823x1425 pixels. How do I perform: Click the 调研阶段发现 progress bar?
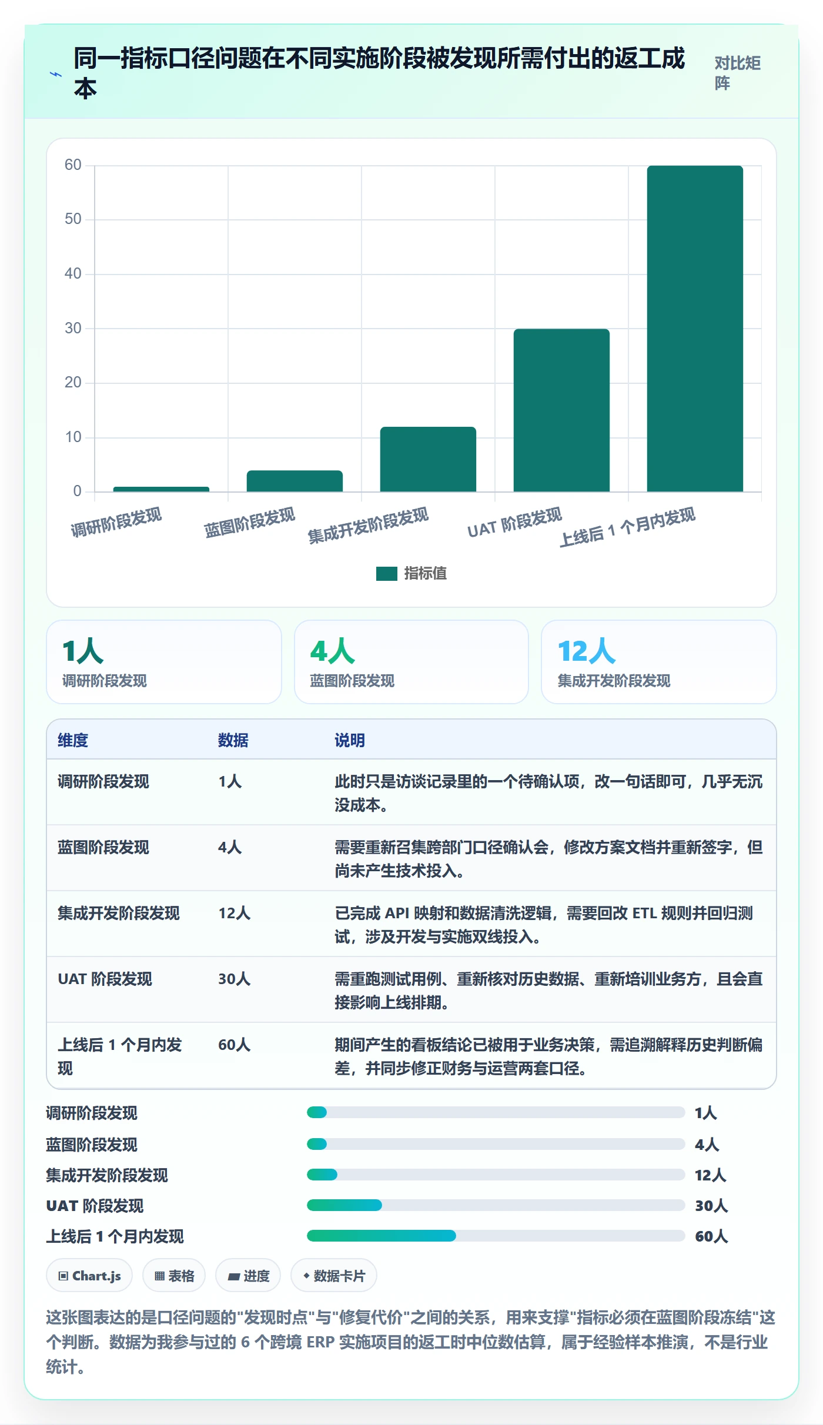point(496,1112)
